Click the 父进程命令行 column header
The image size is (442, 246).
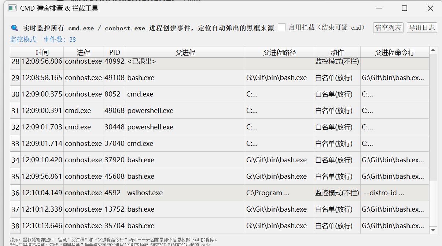click(x=395, y=52)
